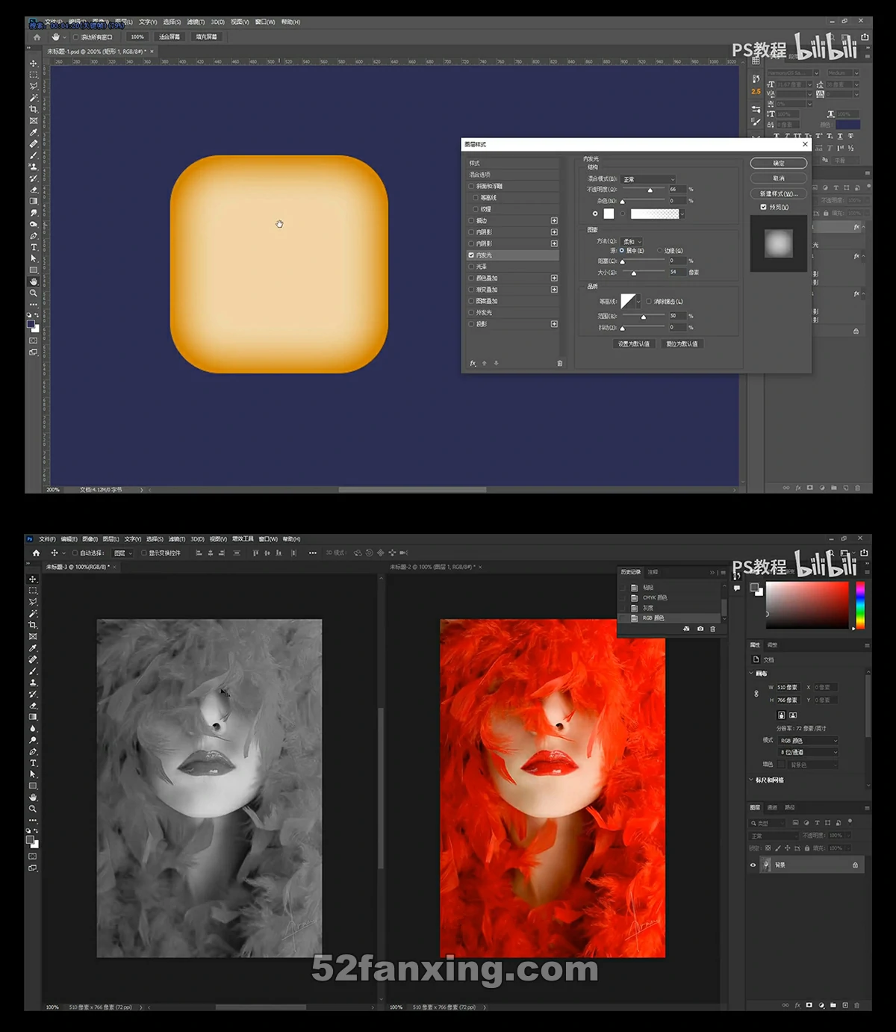Image resolution: width=896 pixels, height=1032 pixels.
Task: Click the camera snapshot icon in History panel
Action: 700,629
